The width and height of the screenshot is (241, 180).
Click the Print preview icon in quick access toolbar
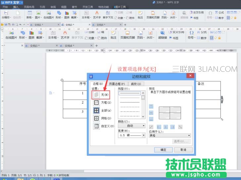point(17,24)
